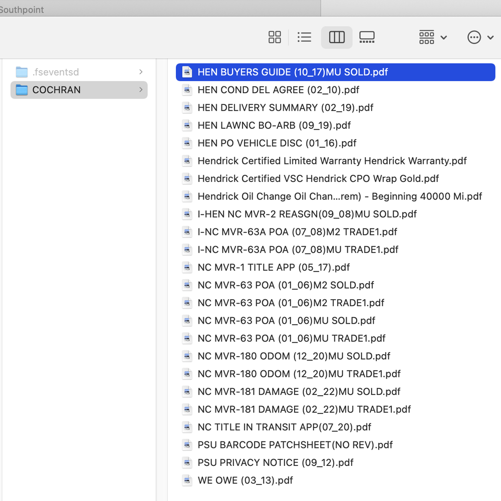
Task: Select I-HEN NC MVR-2 REASGN(09_08)MU SOLD.pdf
Action: pyautogui.click(x=336, y=214)
